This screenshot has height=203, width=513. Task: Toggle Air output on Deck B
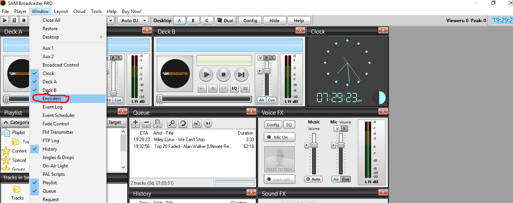[x=262, y=100]
